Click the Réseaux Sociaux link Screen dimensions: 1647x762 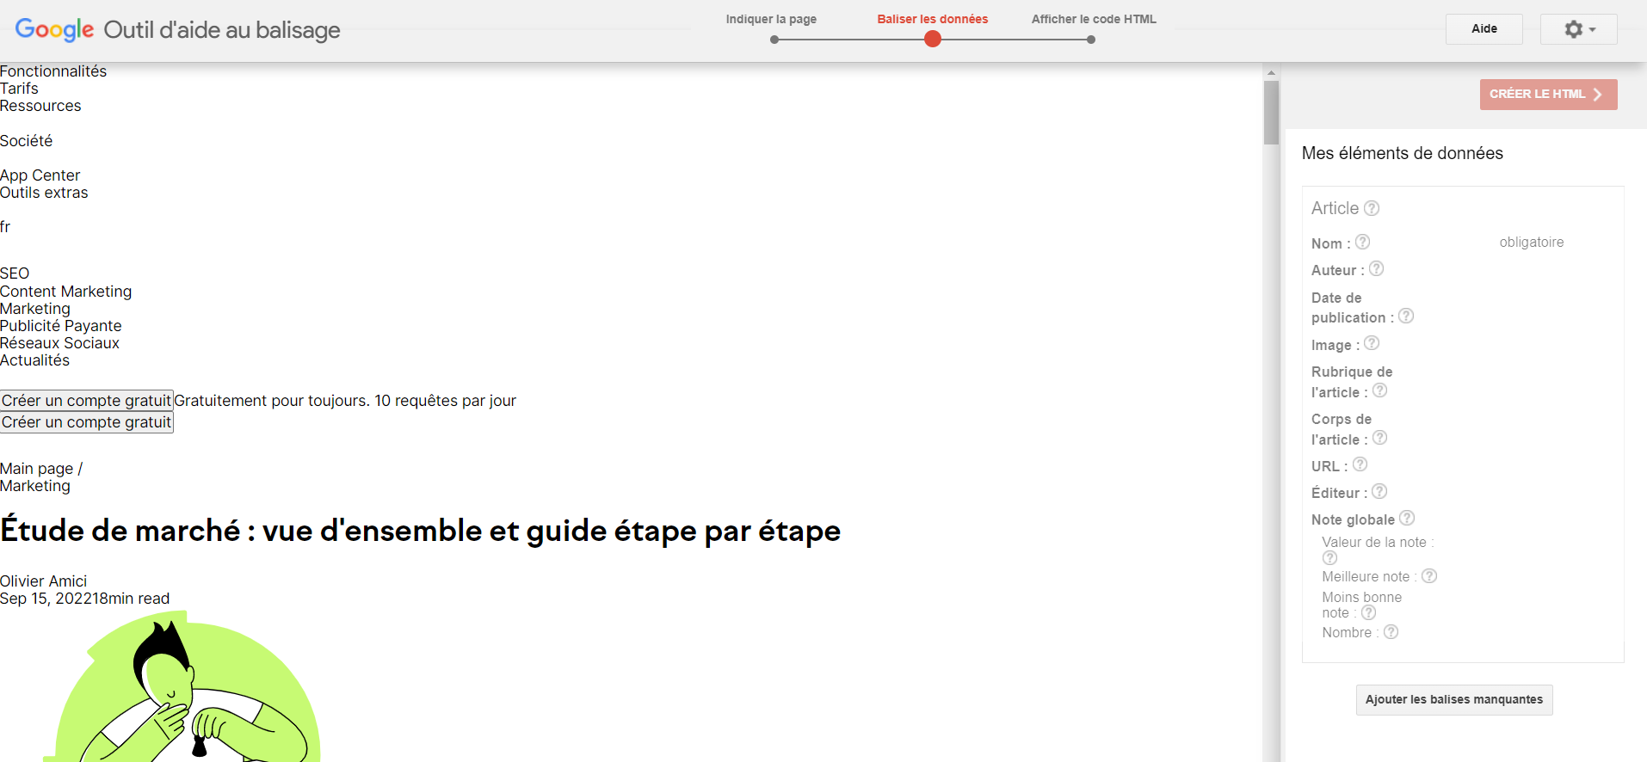tap(59, 343)
